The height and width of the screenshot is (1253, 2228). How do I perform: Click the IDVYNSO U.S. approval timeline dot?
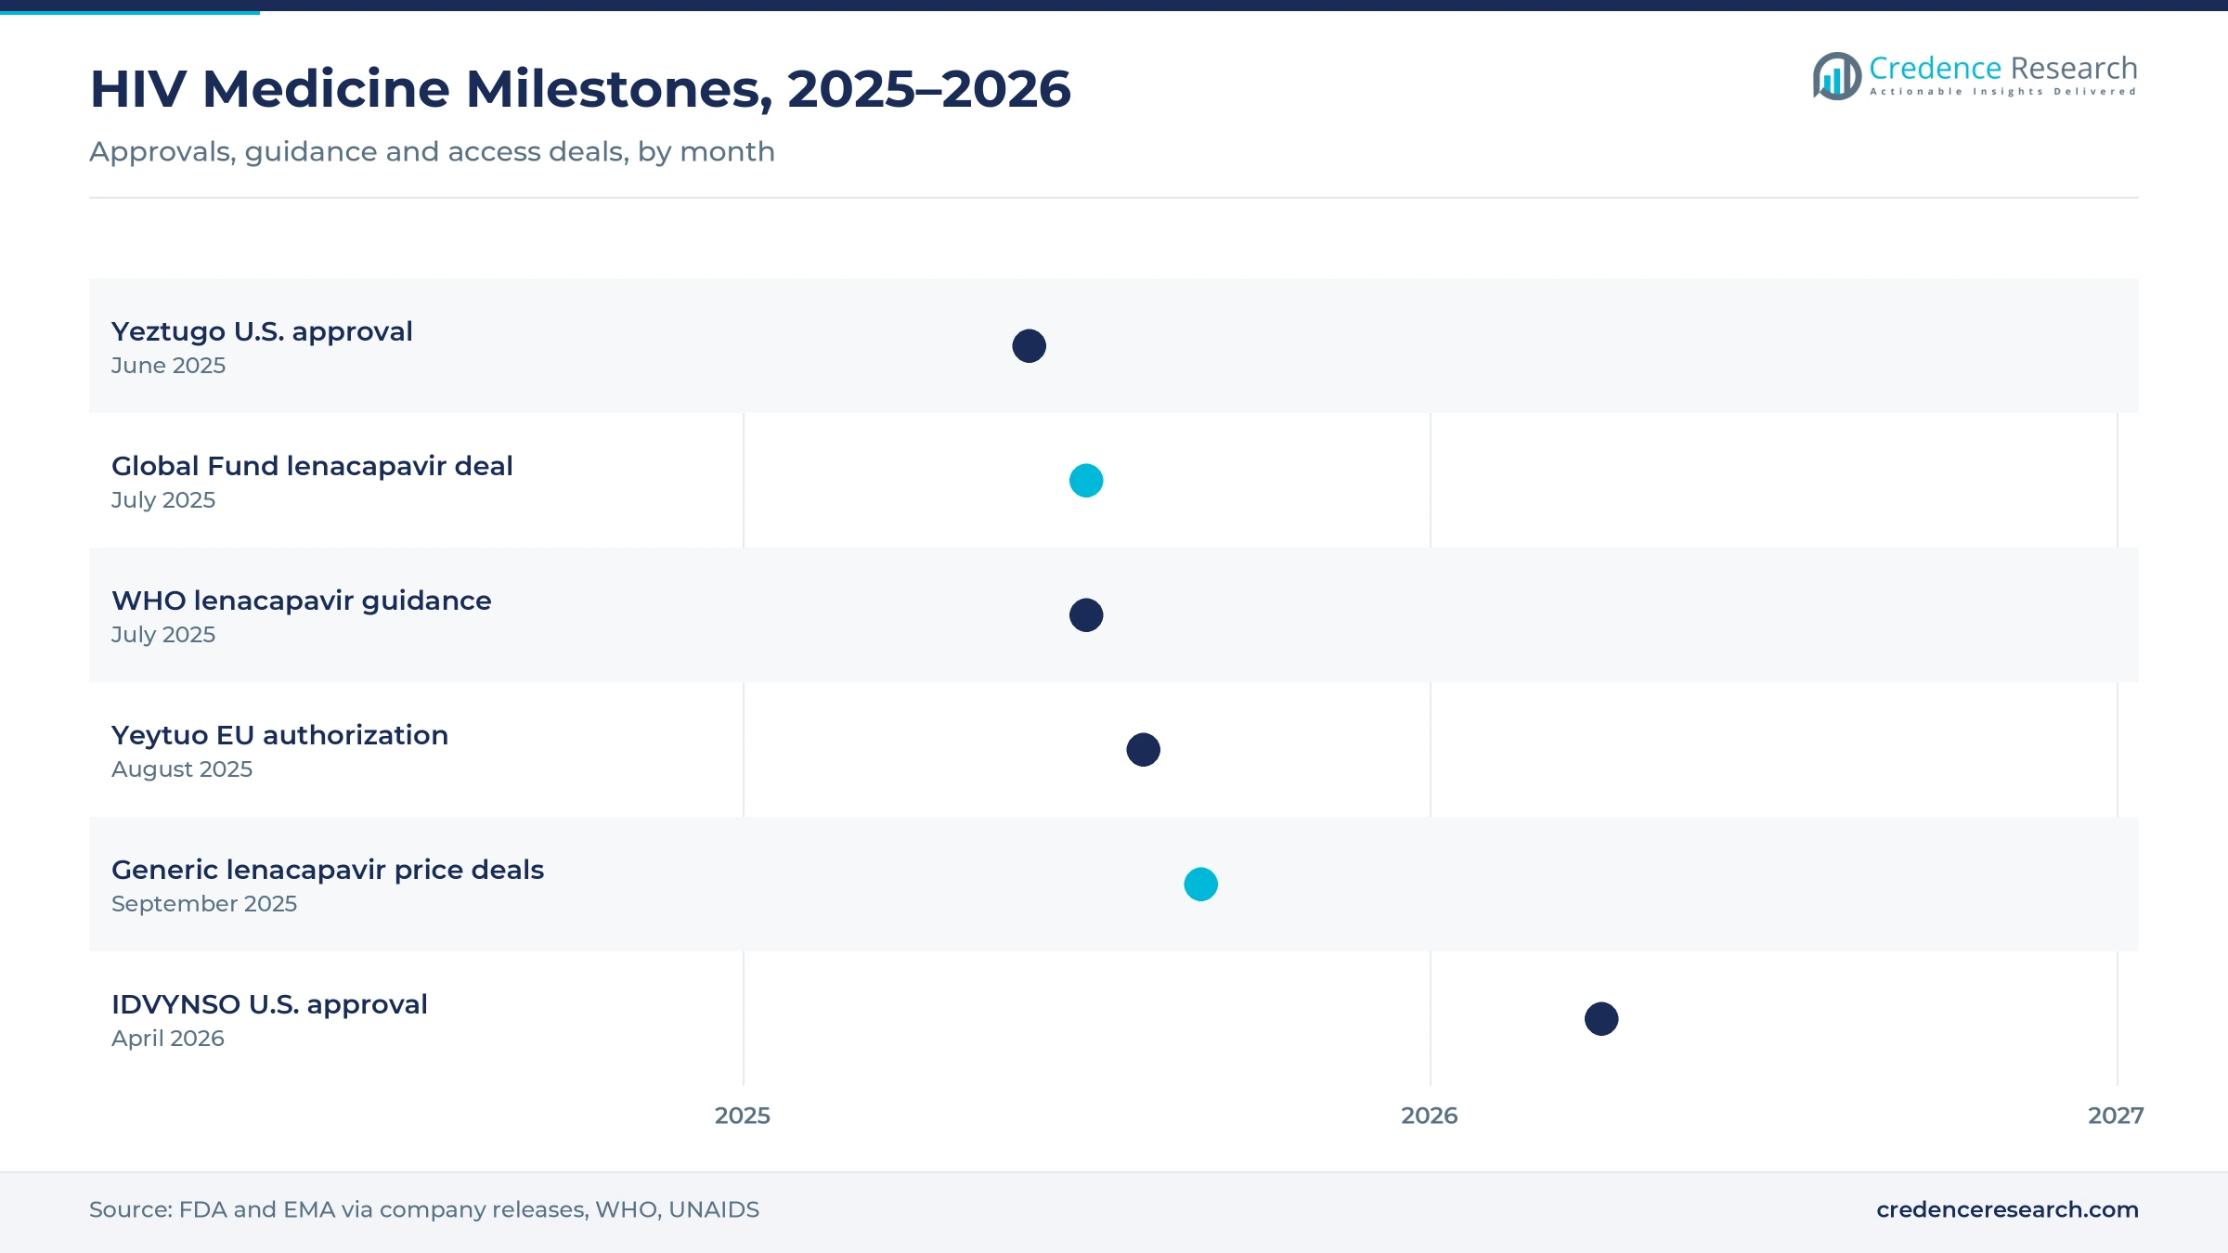[x=1601, y=1019]
